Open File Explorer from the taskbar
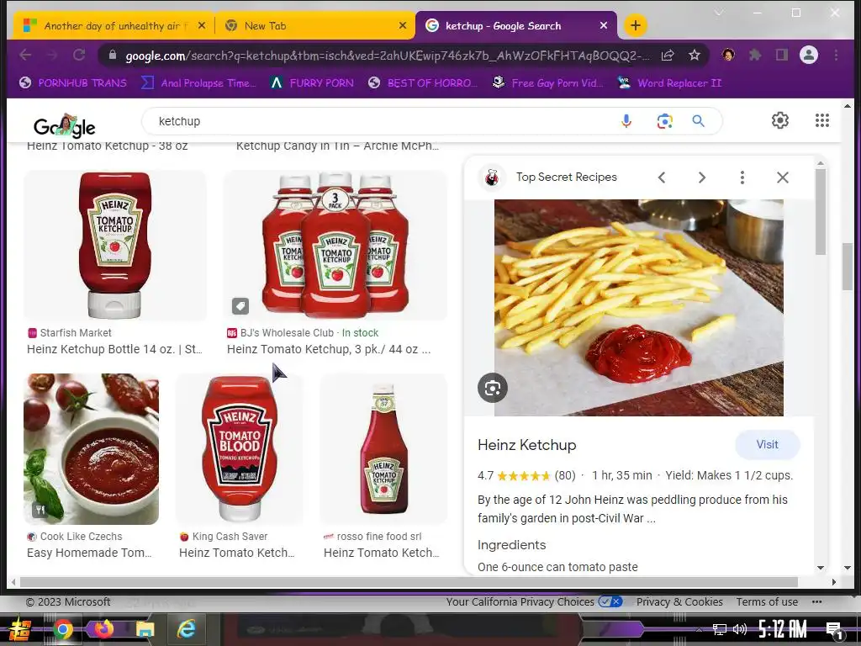The width and height of the screenshot is (861, 646). pos(145,629)
